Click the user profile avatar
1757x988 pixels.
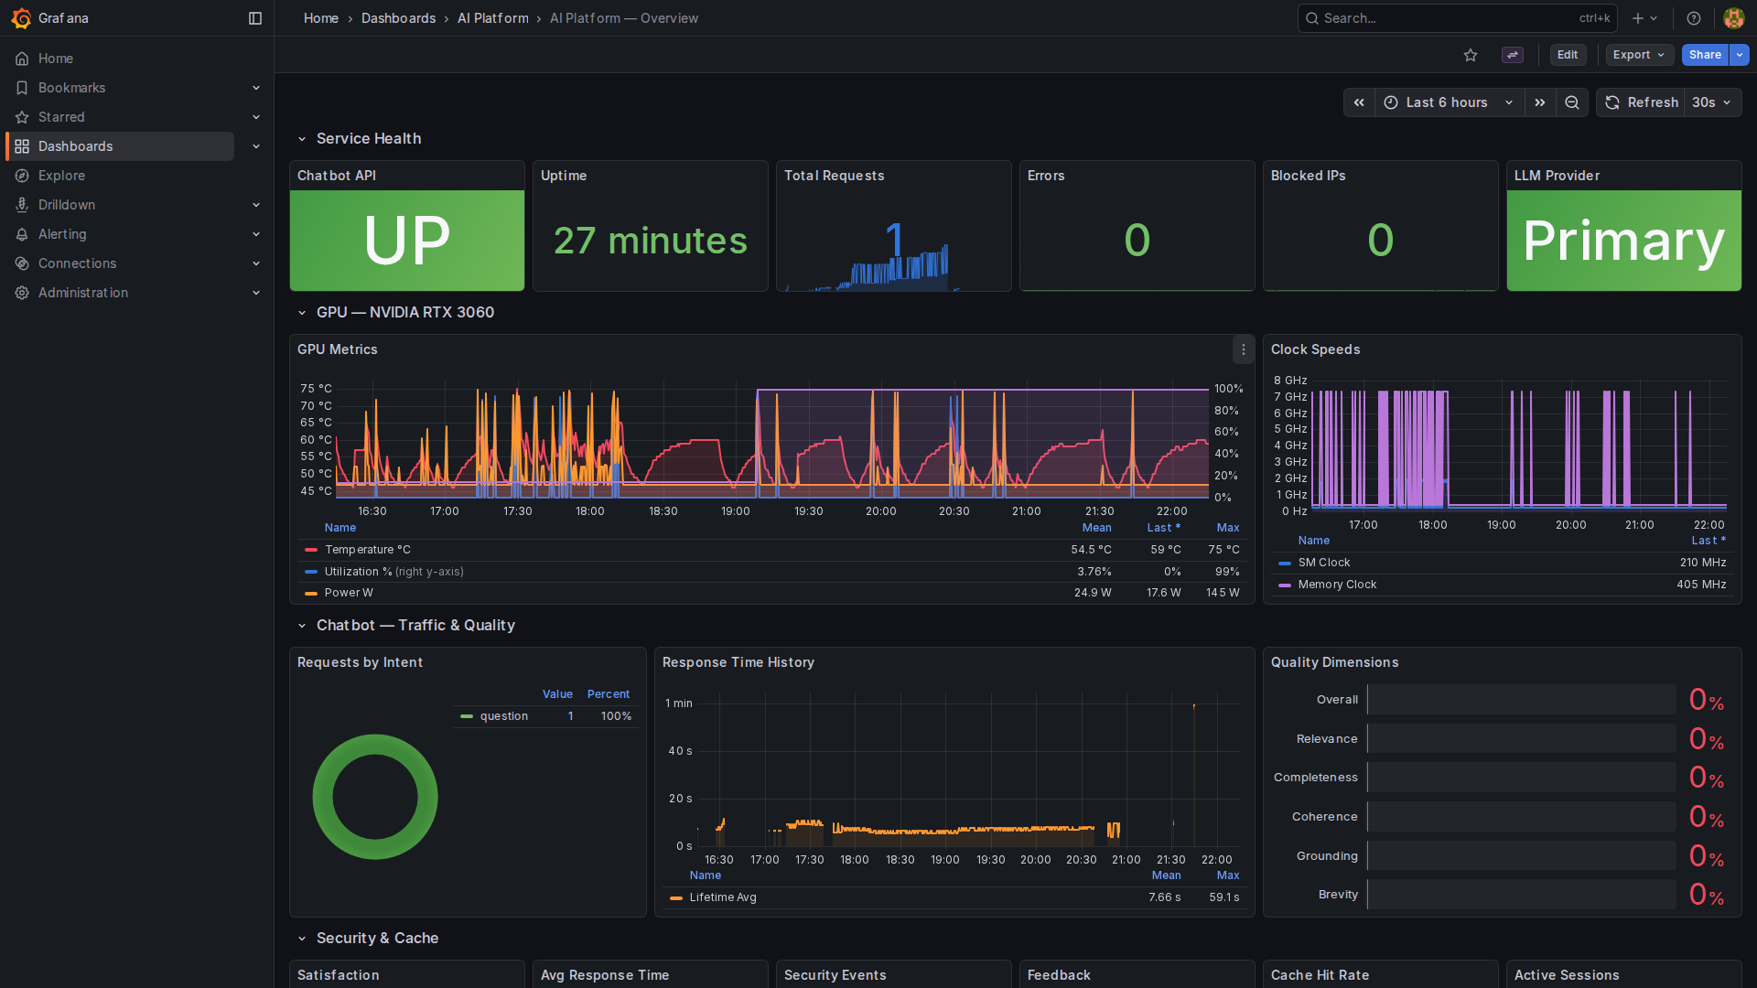(x=1733, y=18)
